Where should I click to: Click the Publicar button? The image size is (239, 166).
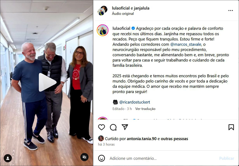(226, 158)
